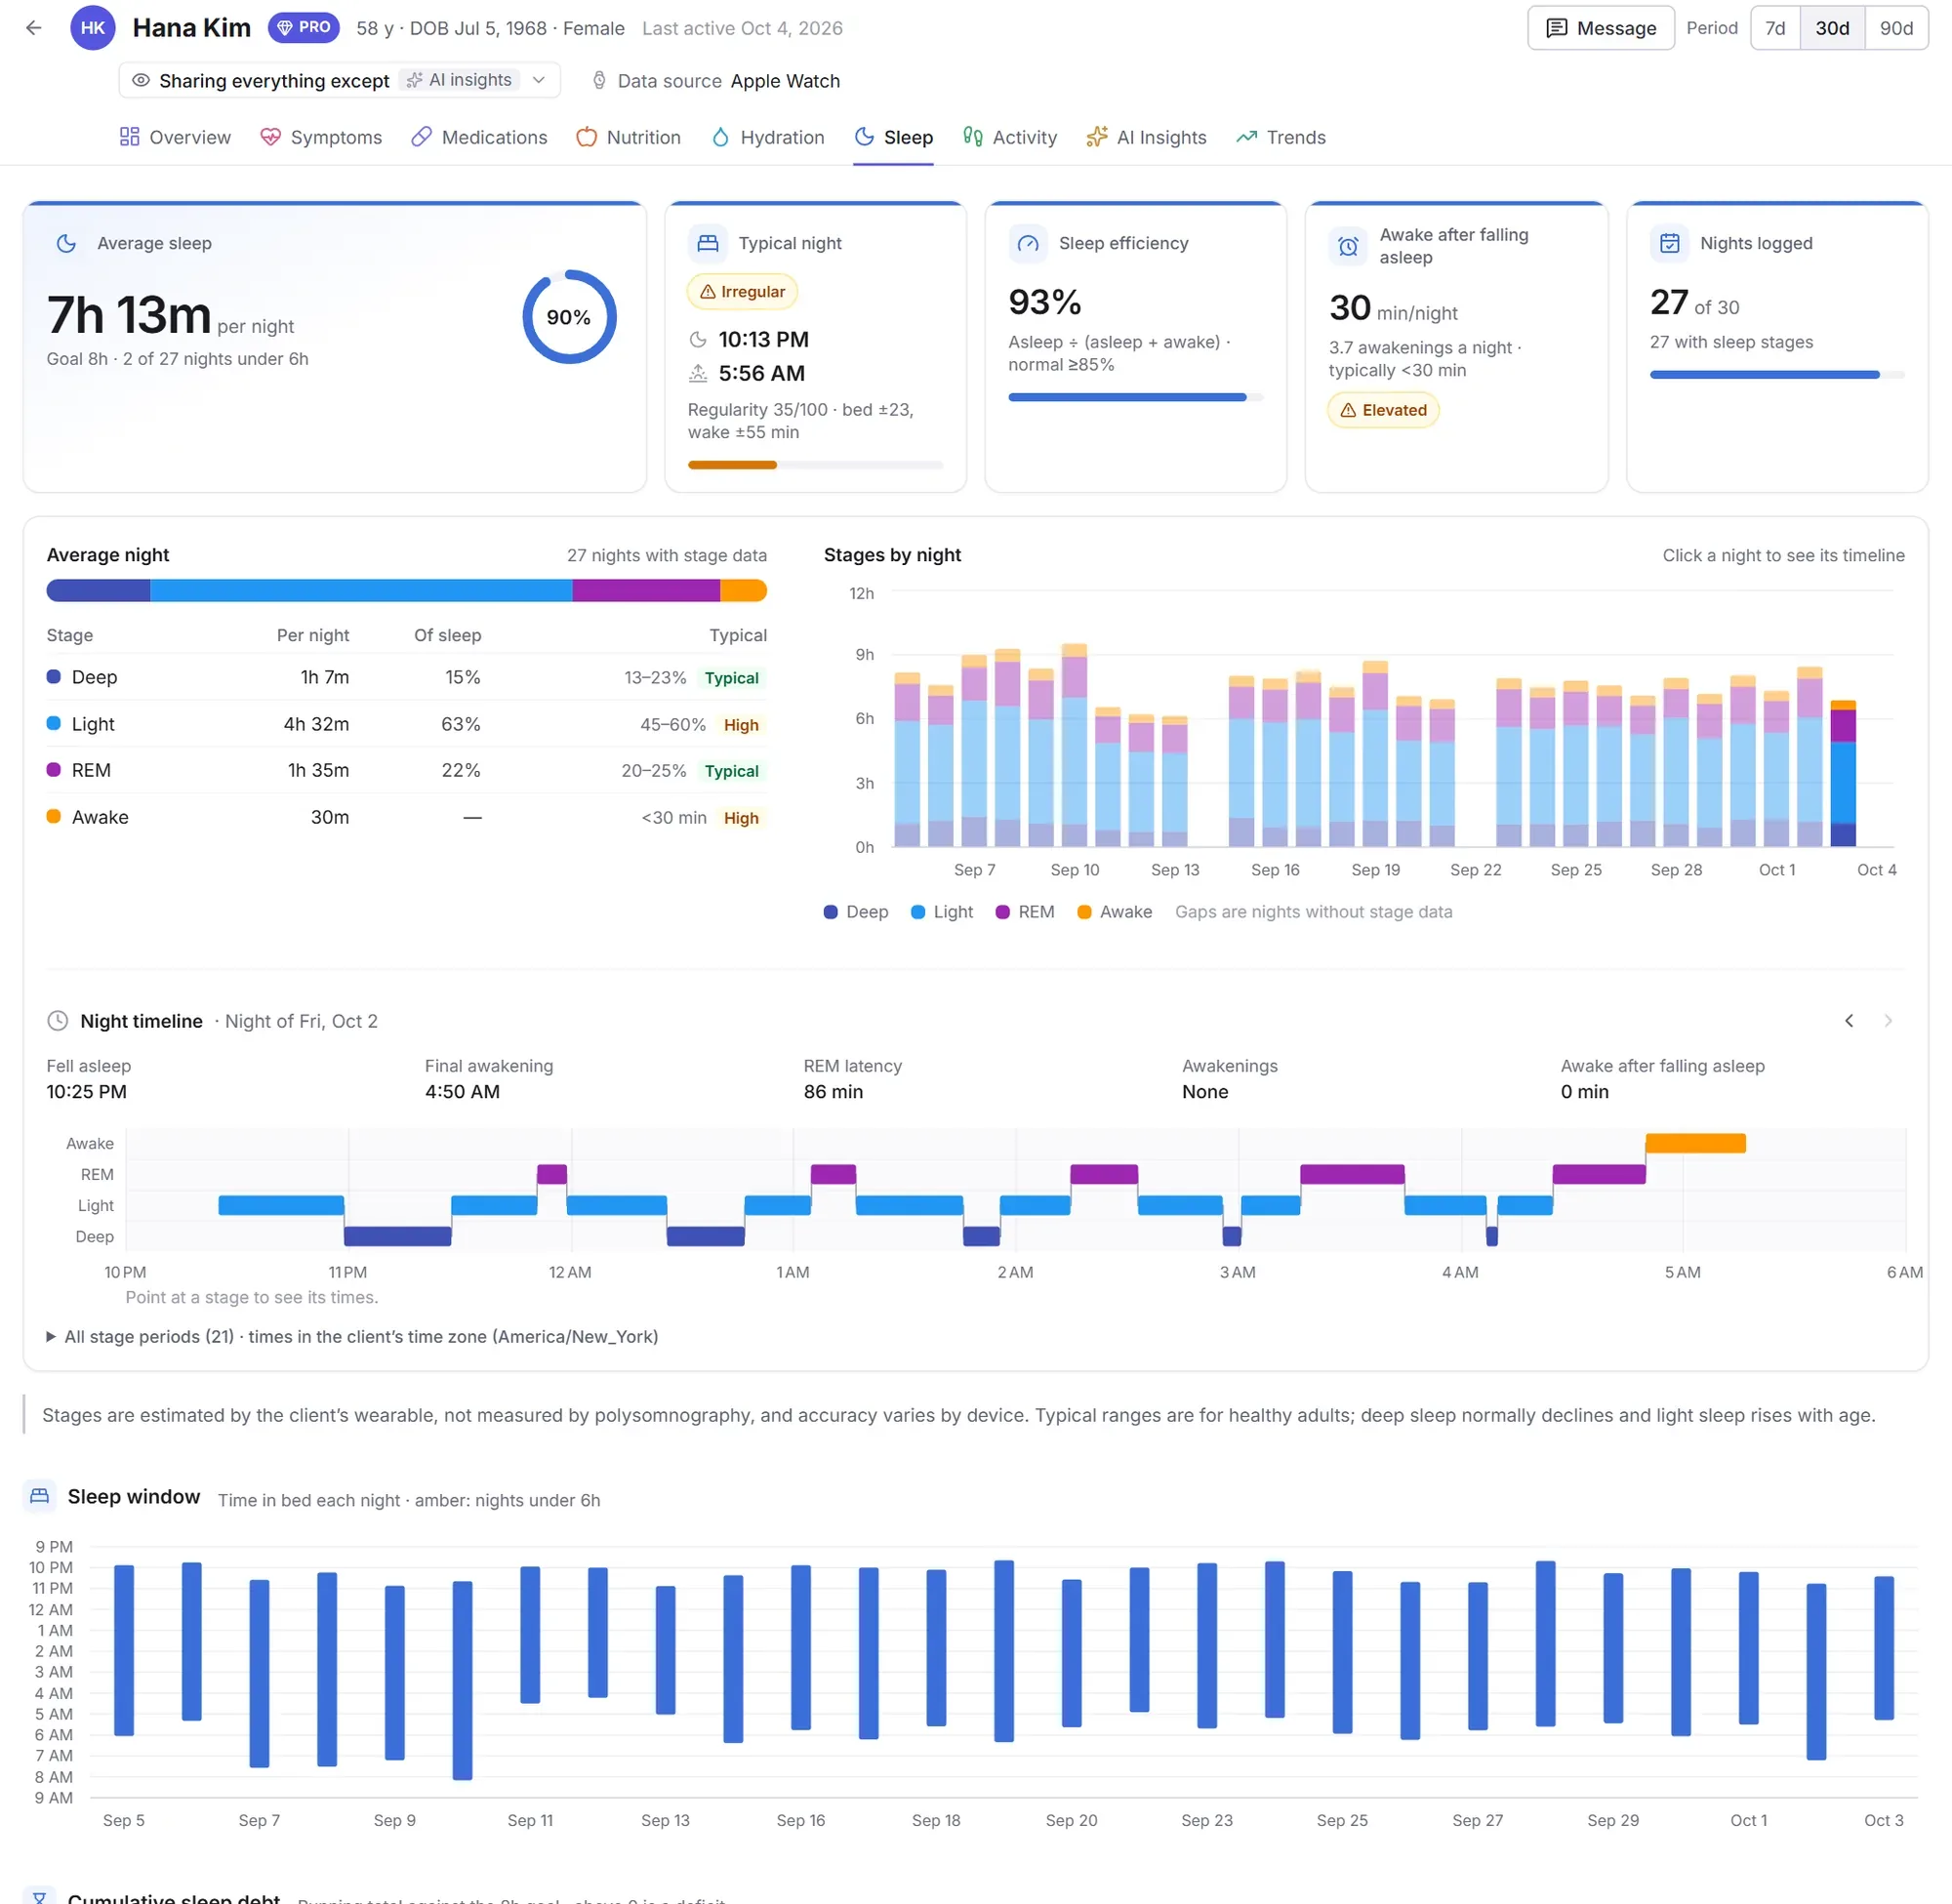This screenshot has height=1904, width=1952.
Task: Click the Elevated warning badge
Action: point(1383,410)
